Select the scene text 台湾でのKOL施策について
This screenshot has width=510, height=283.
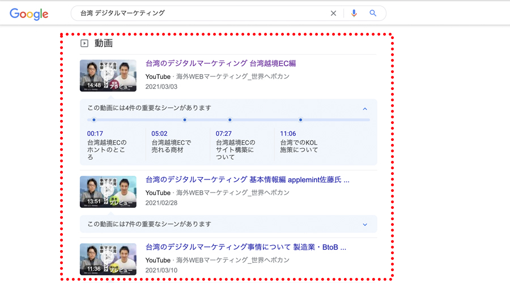click(x=299, y=146)
